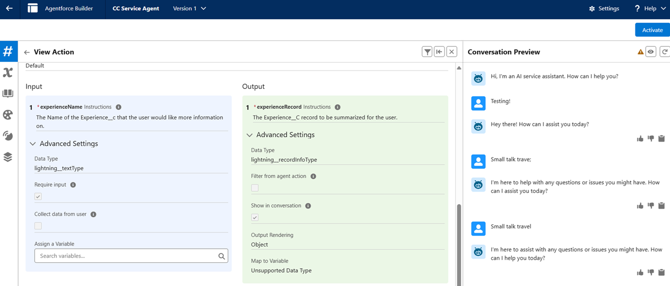Thumbs down the 'Hey there!' reply
Viewport: 670px width, 286px height.
tap(651, 139)
